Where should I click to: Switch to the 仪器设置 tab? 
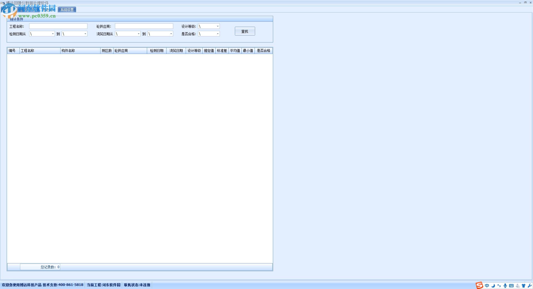pos(30,10)
